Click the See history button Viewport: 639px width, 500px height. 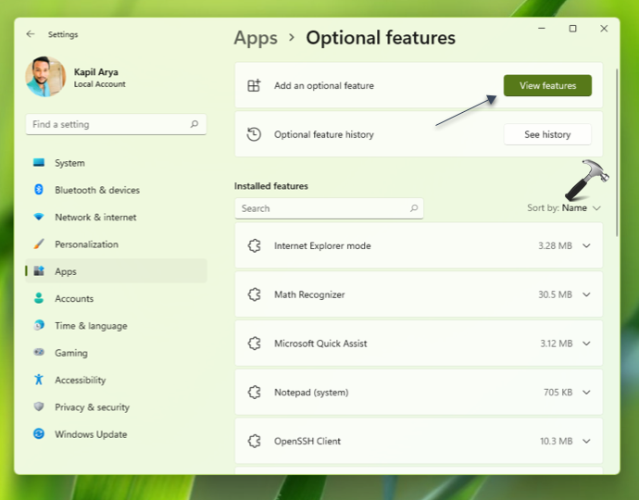coord(547,135)
